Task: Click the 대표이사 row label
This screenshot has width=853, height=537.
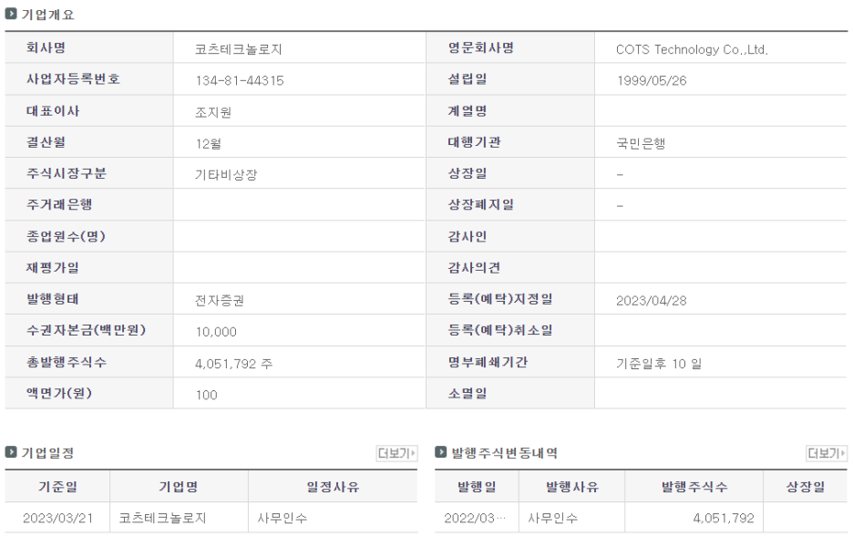Action: [53, 110]
